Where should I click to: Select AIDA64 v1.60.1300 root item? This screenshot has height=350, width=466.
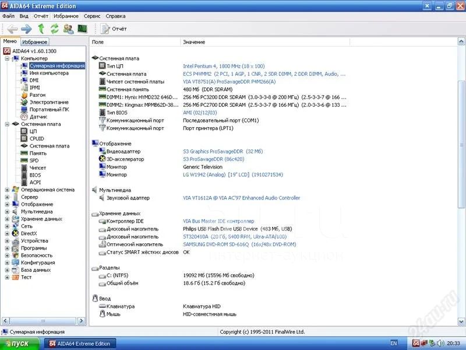(34, 51)
